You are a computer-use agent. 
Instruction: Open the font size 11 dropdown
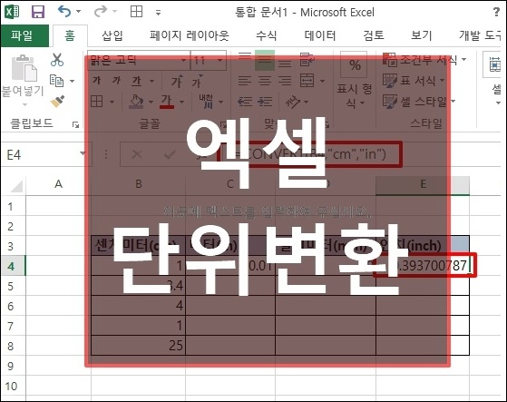click(x=220, y=61)
